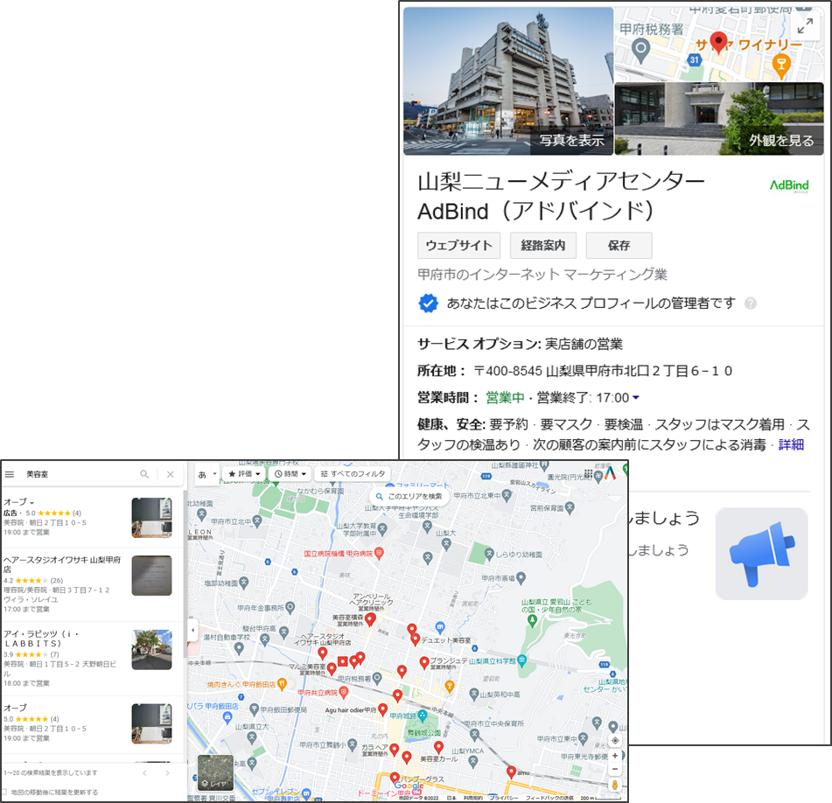Click 焼肉きんぐ 甲府飯田店 restaurant marker
Image resolution: width=832 pixels, height=803 pixels.
point(282,685)
